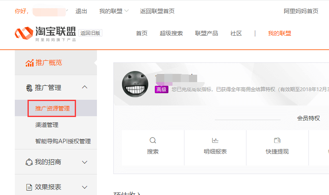Select 推广资源管理 in the sidebar
The image size is (329, 195).
(x=53, y=109)
